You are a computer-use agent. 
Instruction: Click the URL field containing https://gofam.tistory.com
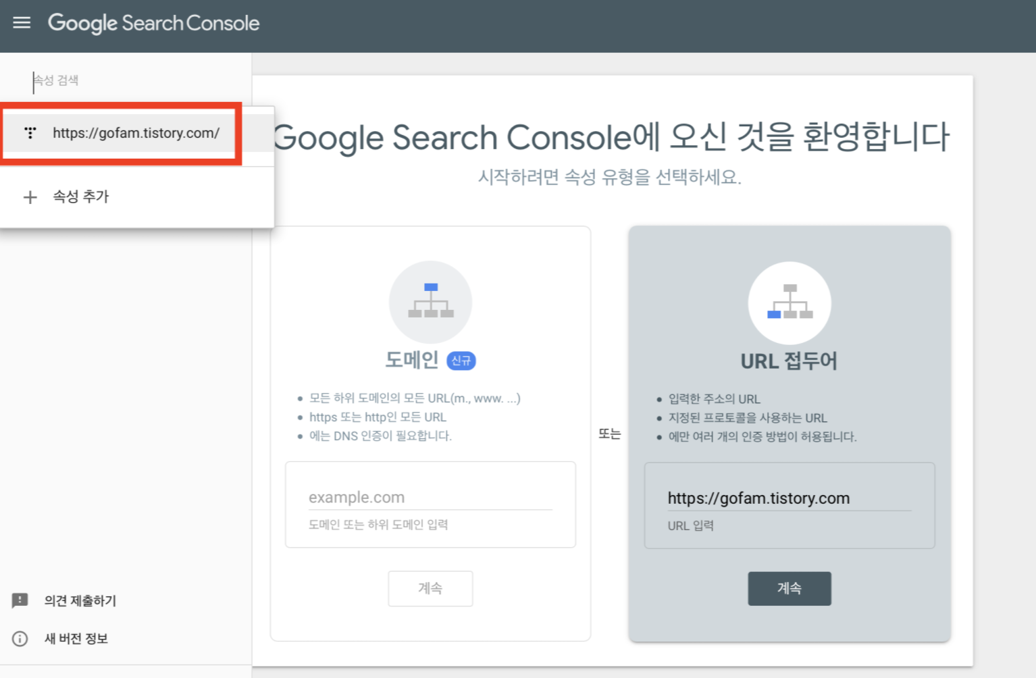789,498
